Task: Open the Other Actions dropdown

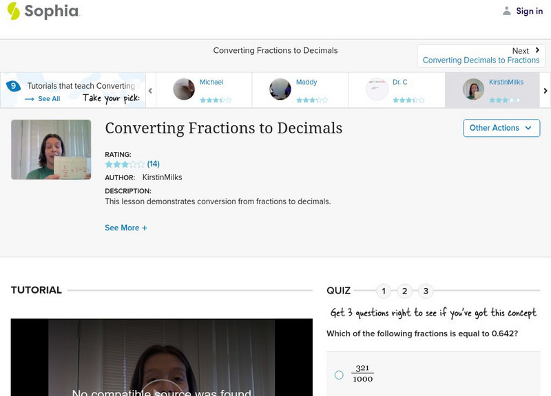Action: 501,128
